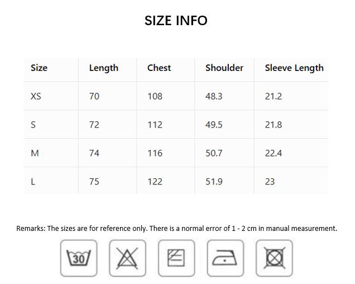
Task: Click the do not bleach icon
Action: (127, 258)
